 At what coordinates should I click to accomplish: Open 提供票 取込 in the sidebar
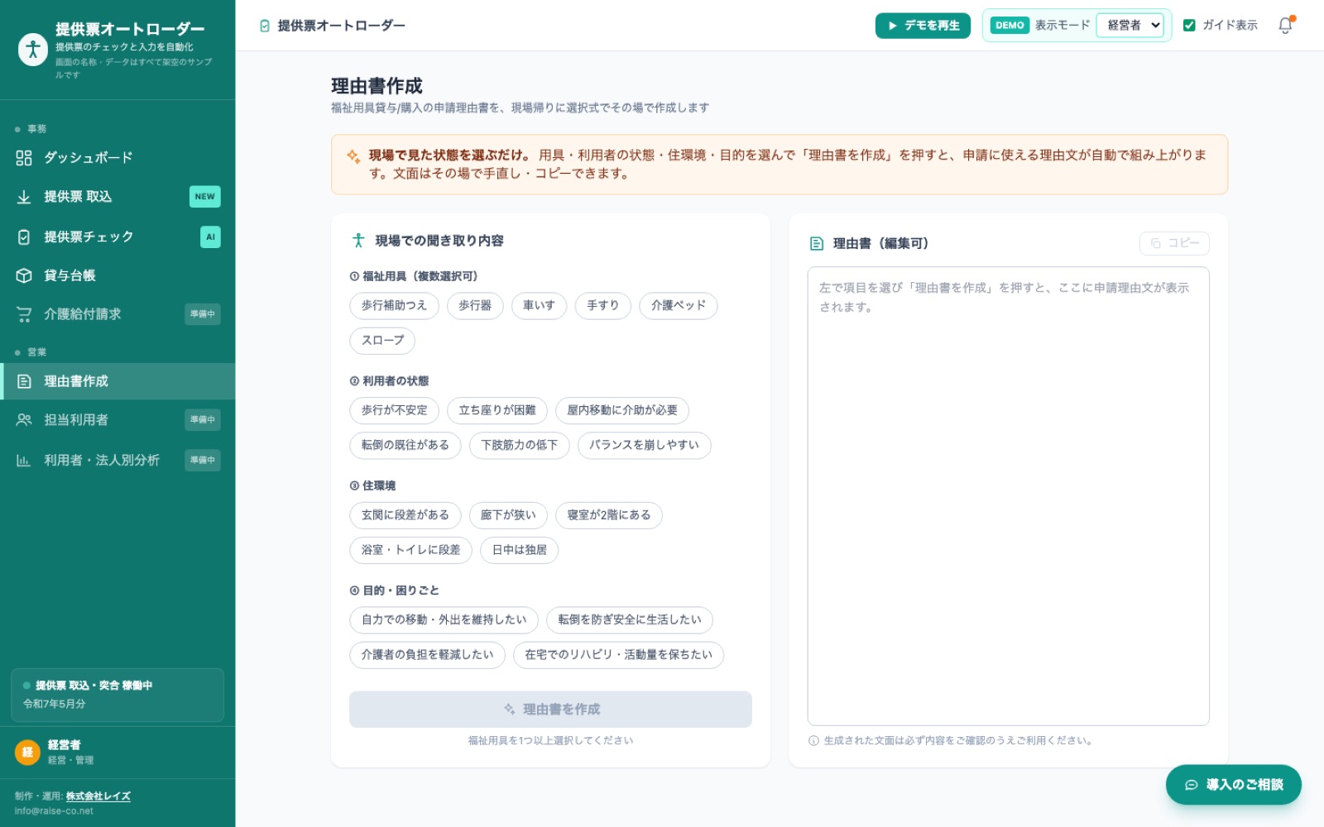[118, 197]
